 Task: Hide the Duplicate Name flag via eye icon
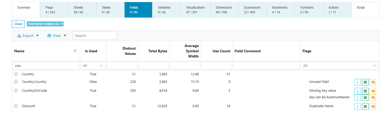(x=373, y=107)
